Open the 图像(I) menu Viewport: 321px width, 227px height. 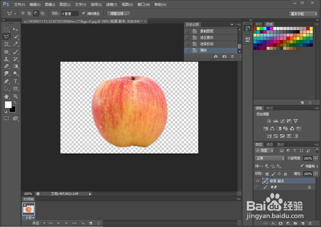pos(50,4)
